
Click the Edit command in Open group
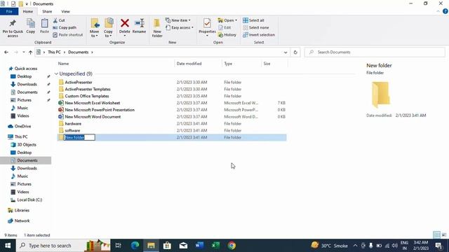point(224,28)
